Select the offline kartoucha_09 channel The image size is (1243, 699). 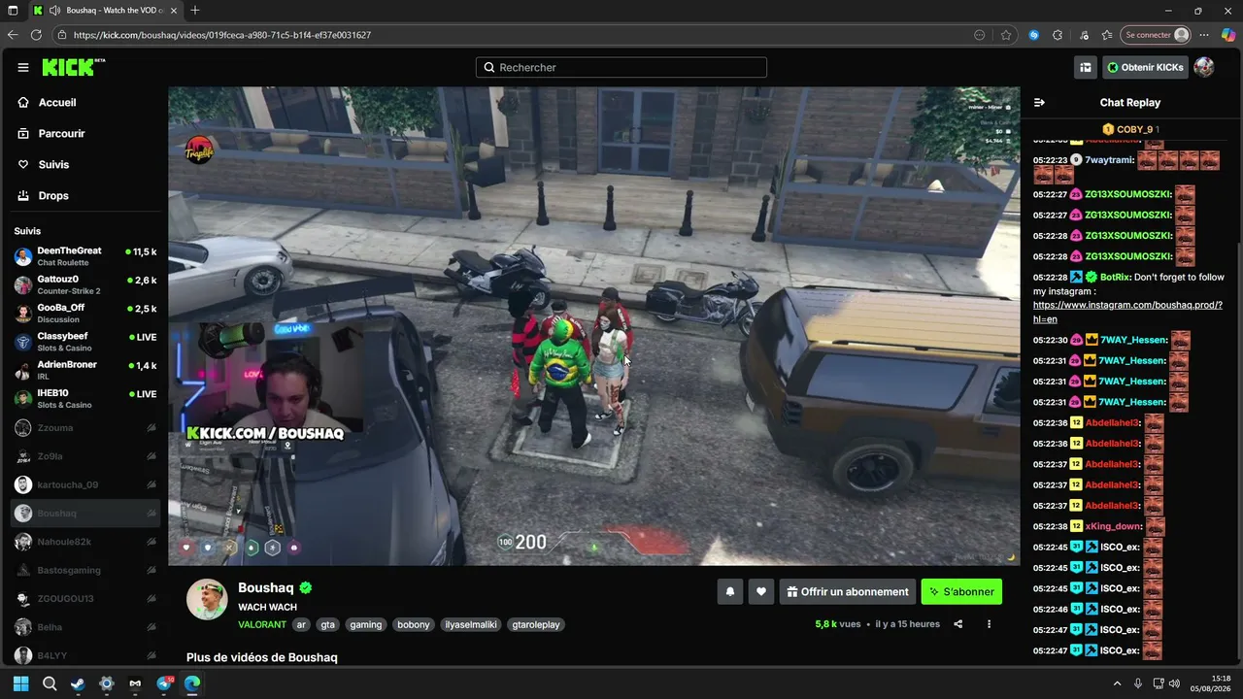[84, 484]
